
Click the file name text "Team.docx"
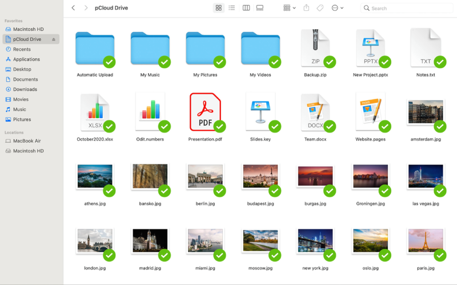point(315,139)
